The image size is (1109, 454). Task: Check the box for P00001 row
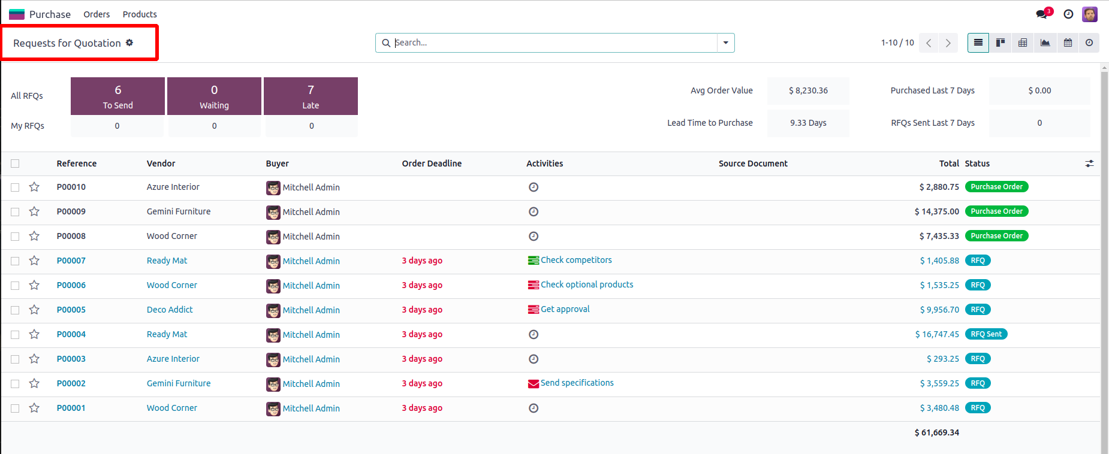[x=15, y=408]
